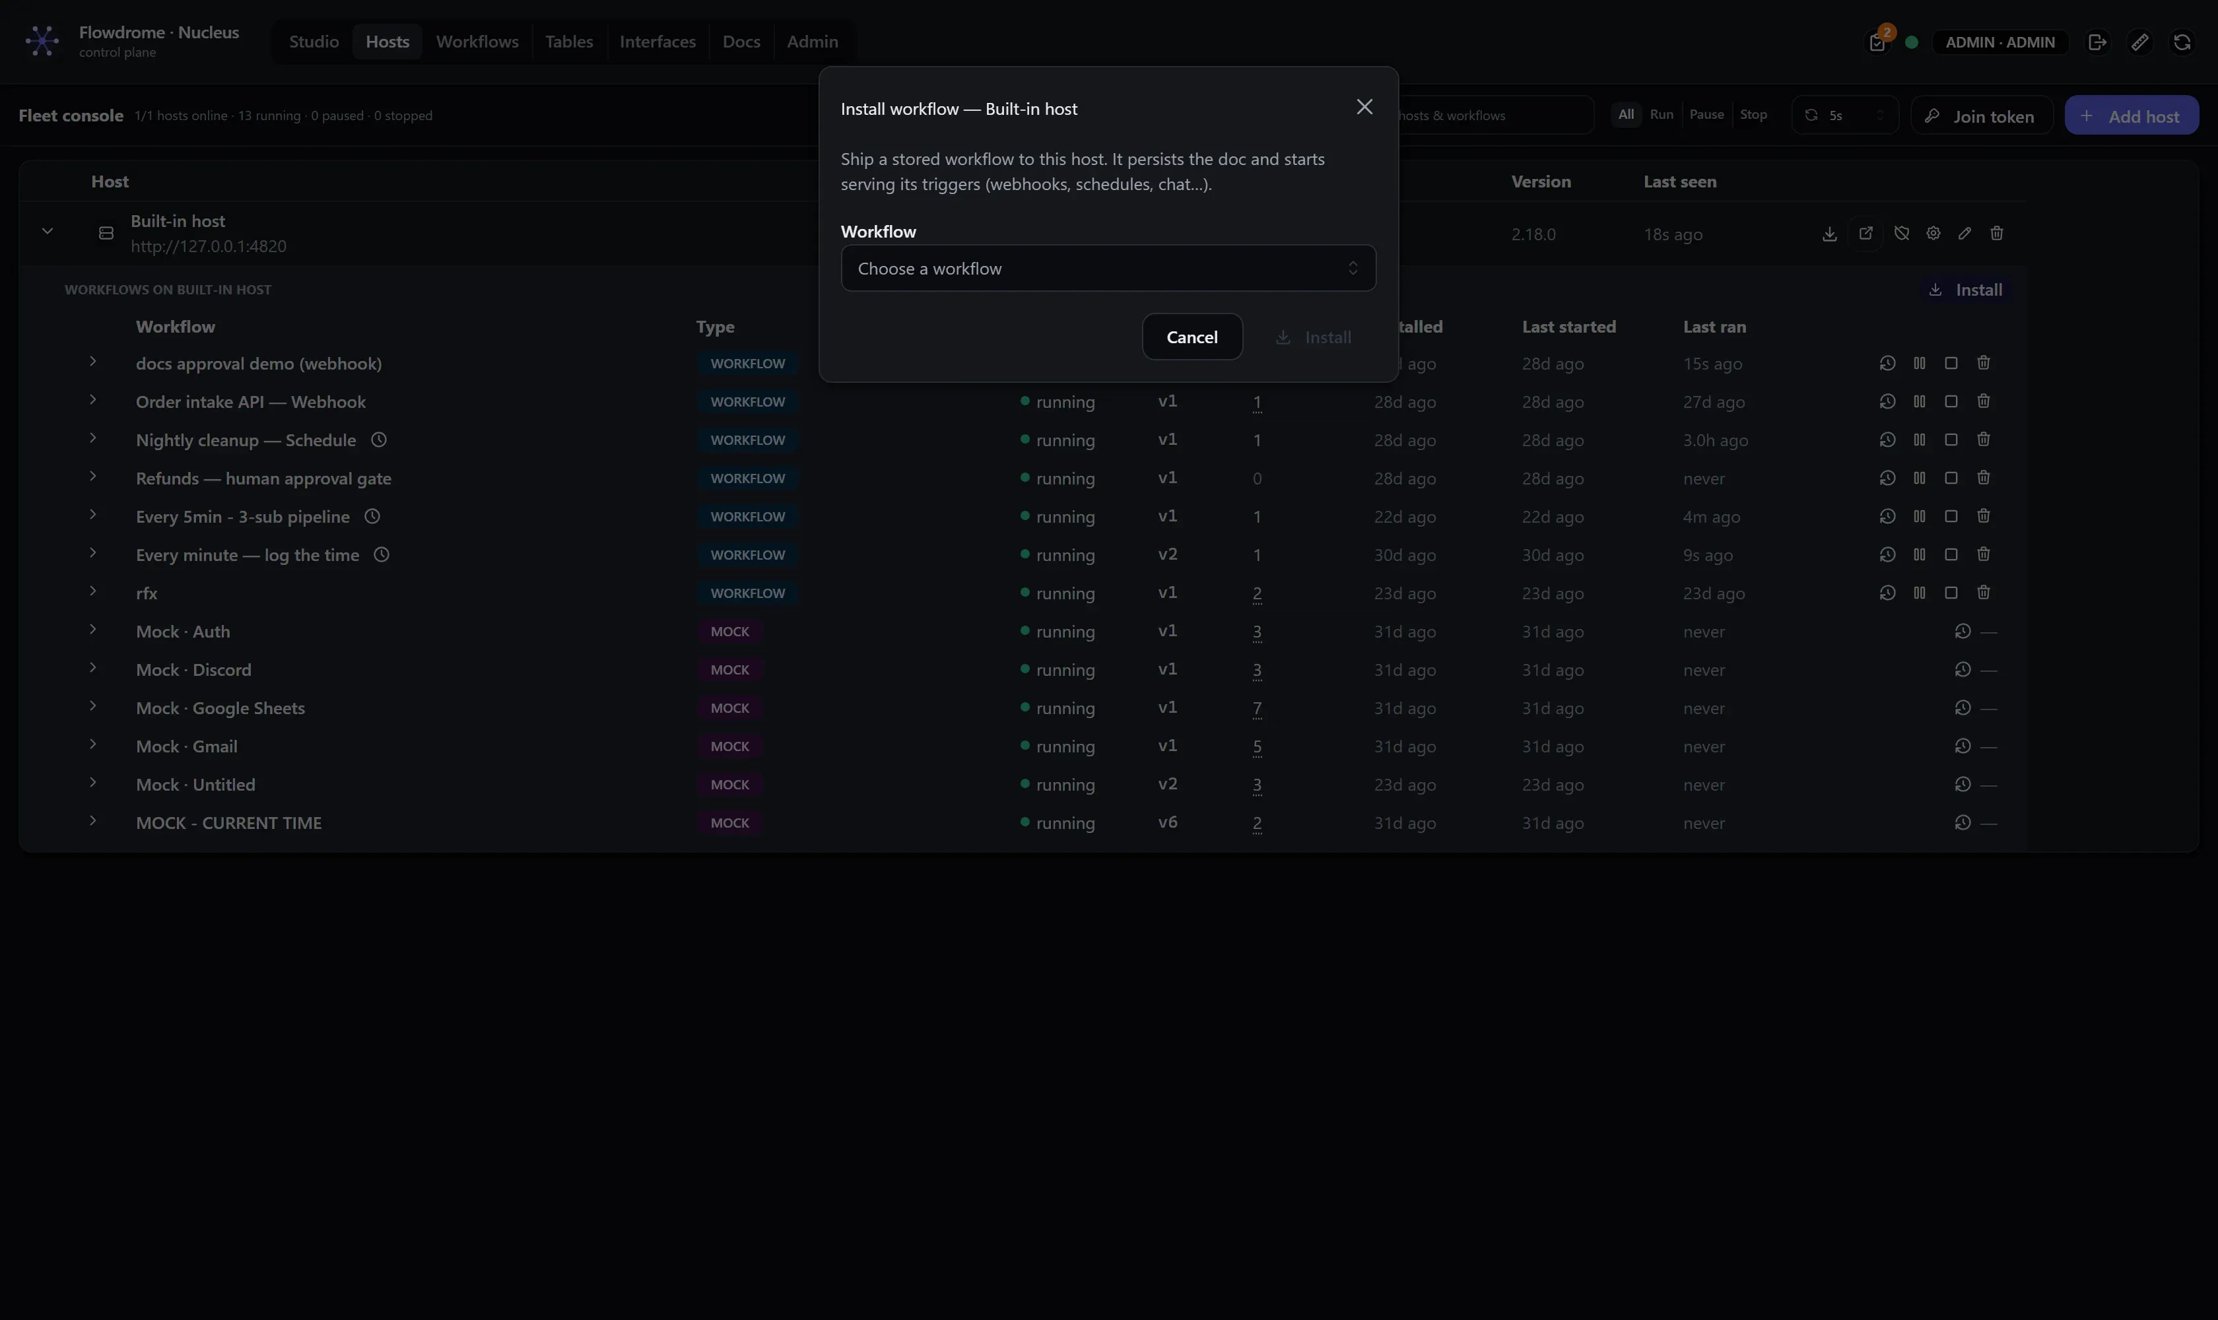Select the Mock · Discord workflow name
This screenshot has width=2218, height=1320.
(193, 670)
